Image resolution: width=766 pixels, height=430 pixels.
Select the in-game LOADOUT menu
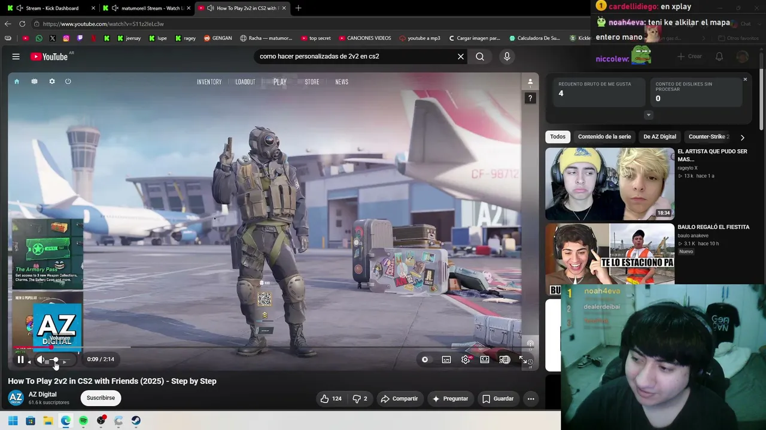pyautogui.click(x=245, y=82)
